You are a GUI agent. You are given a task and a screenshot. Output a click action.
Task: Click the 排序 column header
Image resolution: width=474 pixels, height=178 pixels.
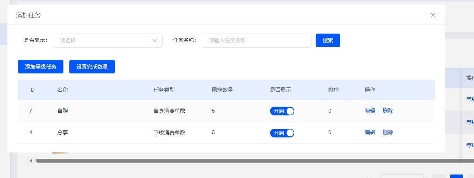pos(334,90)
